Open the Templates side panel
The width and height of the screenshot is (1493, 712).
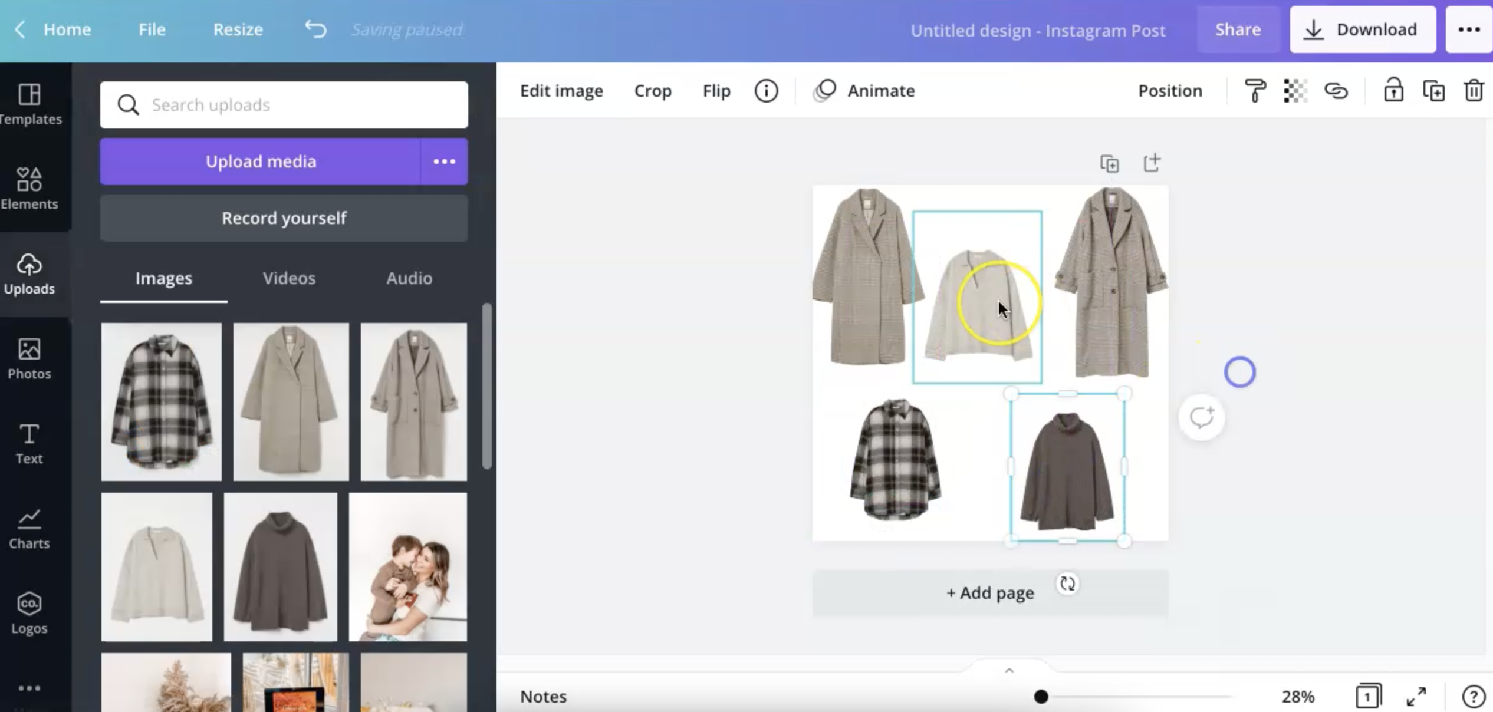[29, 104]
